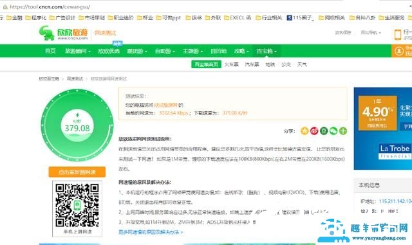412x245 pixels.
Task: Click the green elephant site logo
Action: click(x=46, y=33)
